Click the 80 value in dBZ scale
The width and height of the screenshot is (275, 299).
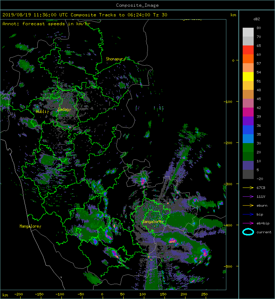pyautogui.click(x=259, y=28)
